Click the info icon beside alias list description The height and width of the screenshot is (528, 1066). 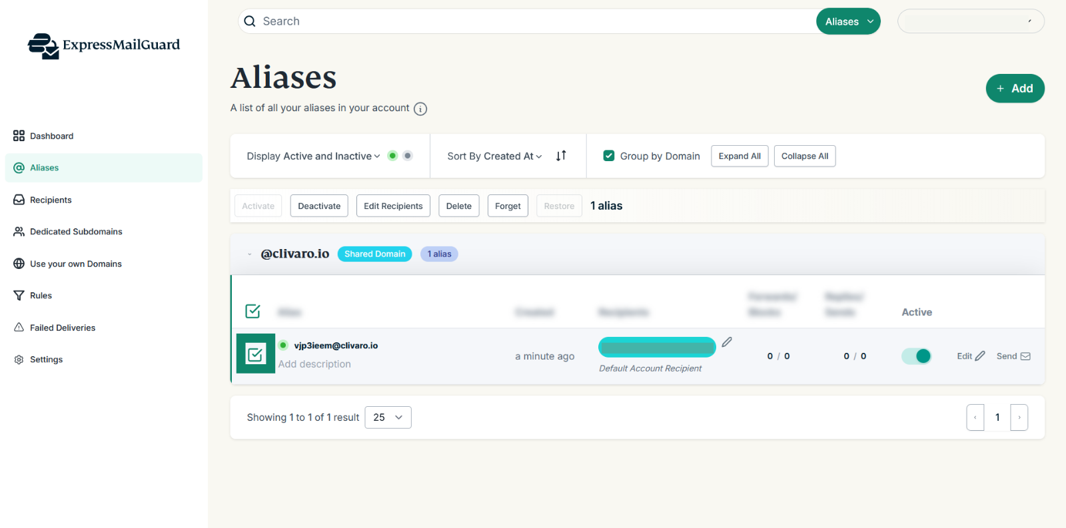click(420, 109)
